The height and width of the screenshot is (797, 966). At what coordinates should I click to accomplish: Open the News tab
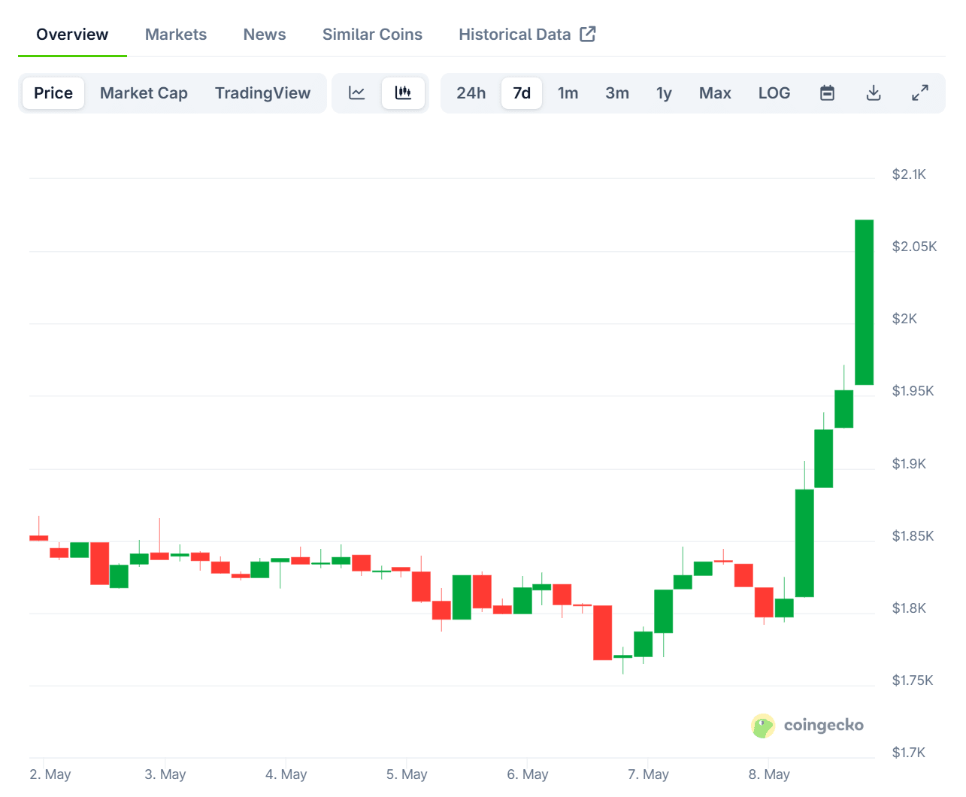click(x=265, y=35)
